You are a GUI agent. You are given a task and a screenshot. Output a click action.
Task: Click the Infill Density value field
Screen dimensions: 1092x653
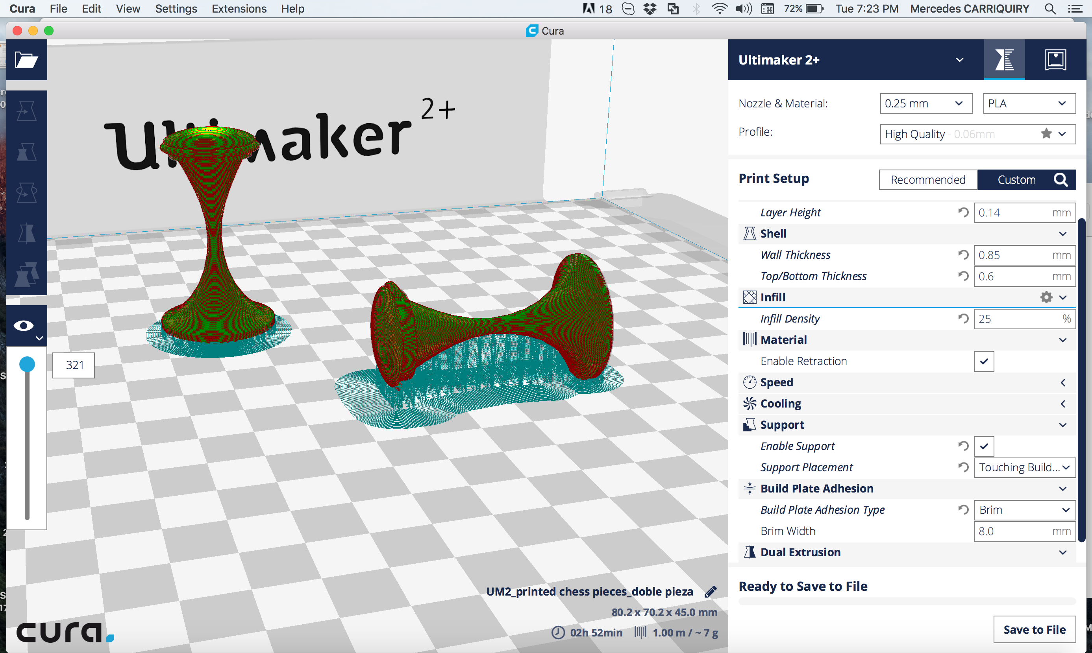tap(1024, 319)
